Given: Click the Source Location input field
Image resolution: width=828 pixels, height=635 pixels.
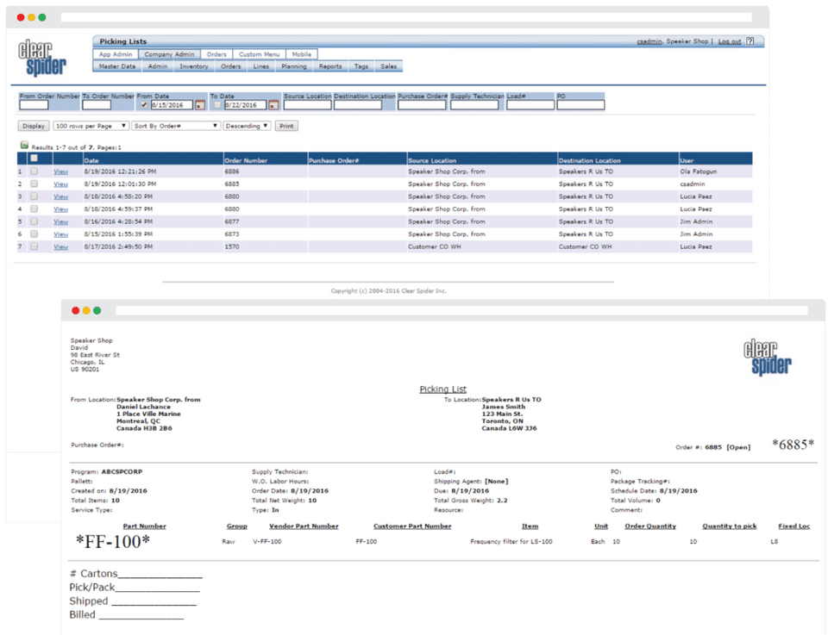Looking at the screenshot, I should tap(306, 105).
